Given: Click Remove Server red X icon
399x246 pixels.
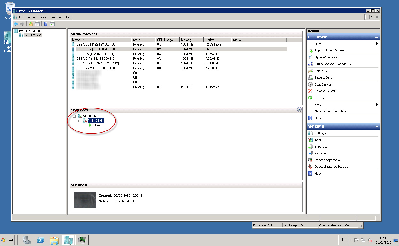Looking at the screenshot, I should [311, 91].
